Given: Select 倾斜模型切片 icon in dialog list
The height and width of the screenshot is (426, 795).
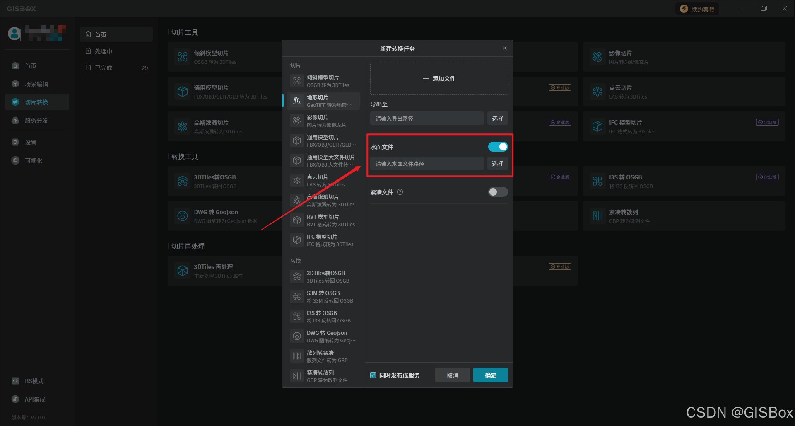Looking at the screenshot, I should (x=297, y=81).
